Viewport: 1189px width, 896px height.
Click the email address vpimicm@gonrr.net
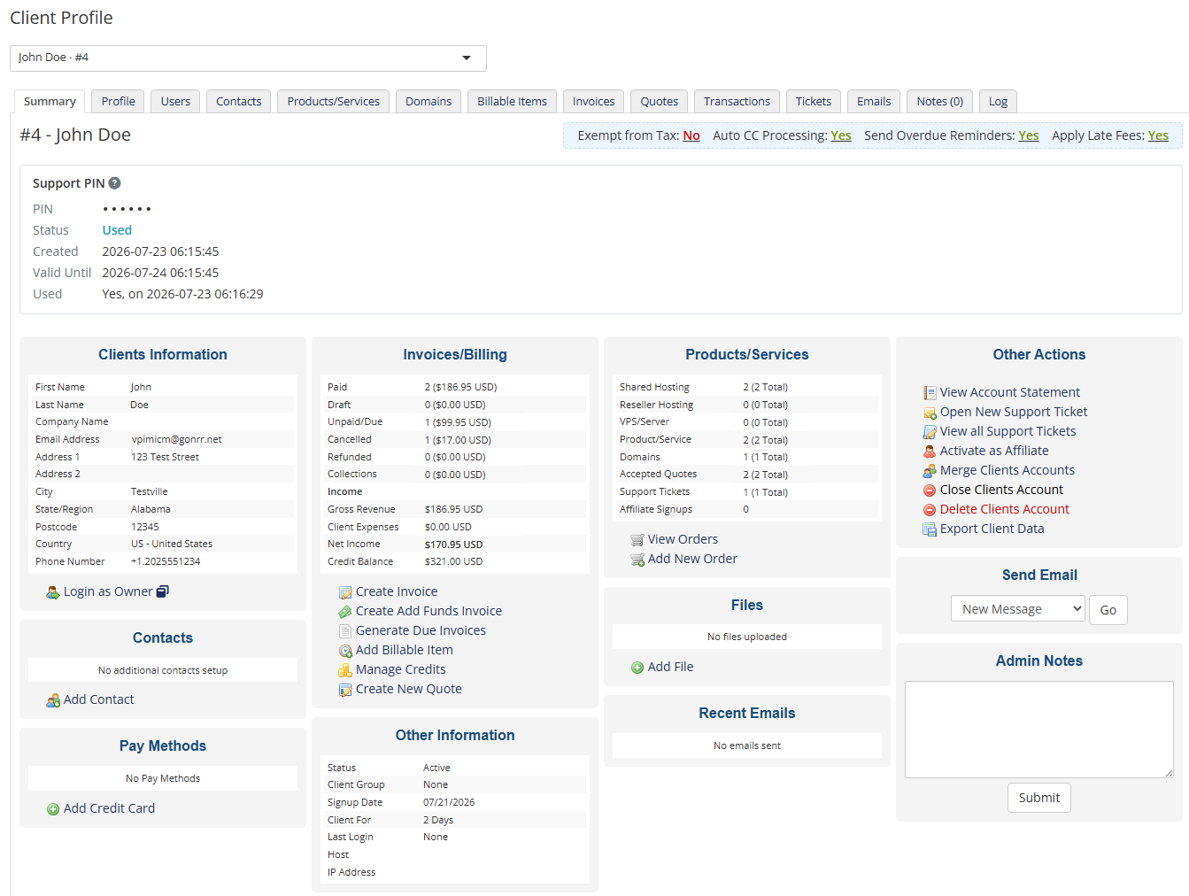click(177, 439)
